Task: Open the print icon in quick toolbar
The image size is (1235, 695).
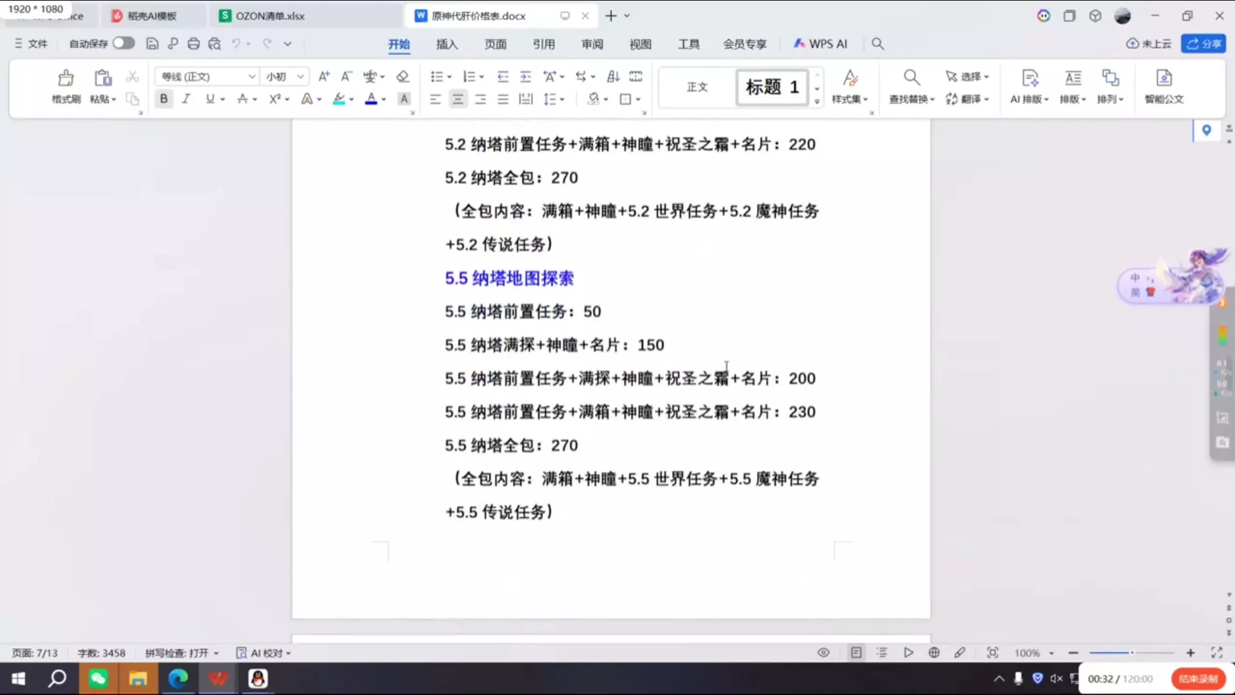Action: coord(194,44)
